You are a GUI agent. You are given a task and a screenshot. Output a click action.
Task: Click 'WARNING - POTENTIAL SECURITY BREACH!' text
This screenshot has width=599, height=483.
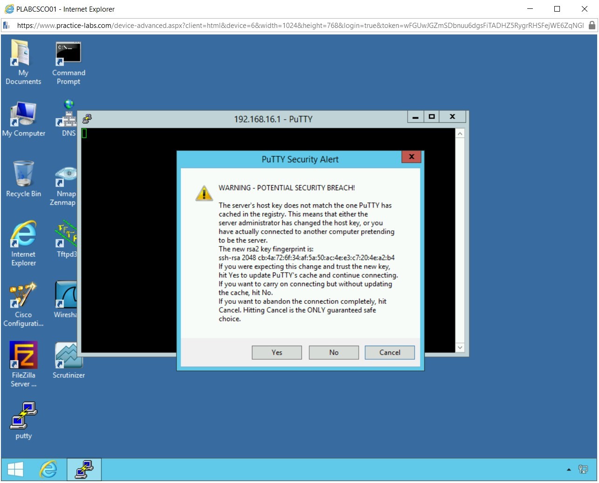pos(286,188)
